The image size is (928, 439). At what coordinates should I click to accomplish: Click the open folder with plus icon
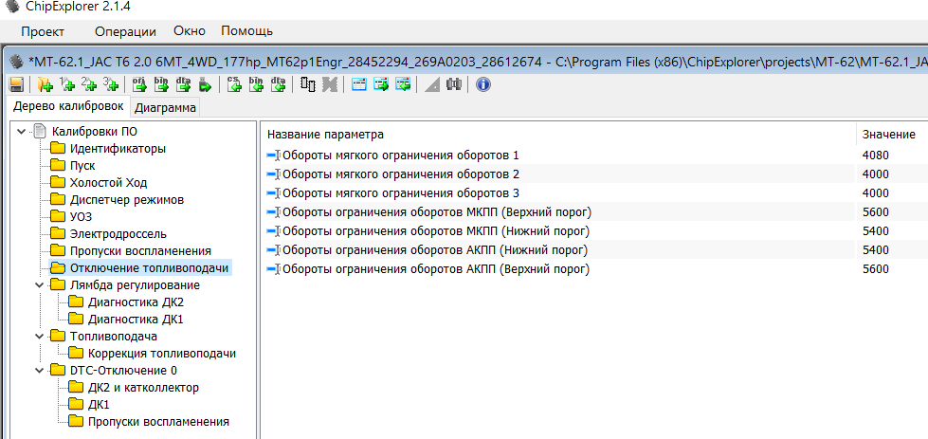click(45, 85)
